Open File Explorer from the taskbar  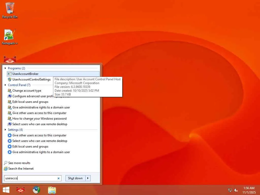[x=52, y=190]
